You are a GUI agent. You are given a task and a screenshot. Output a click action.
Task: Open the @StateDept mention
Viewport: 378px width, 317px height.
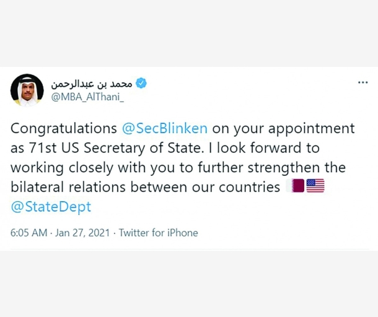click(51, 206)
